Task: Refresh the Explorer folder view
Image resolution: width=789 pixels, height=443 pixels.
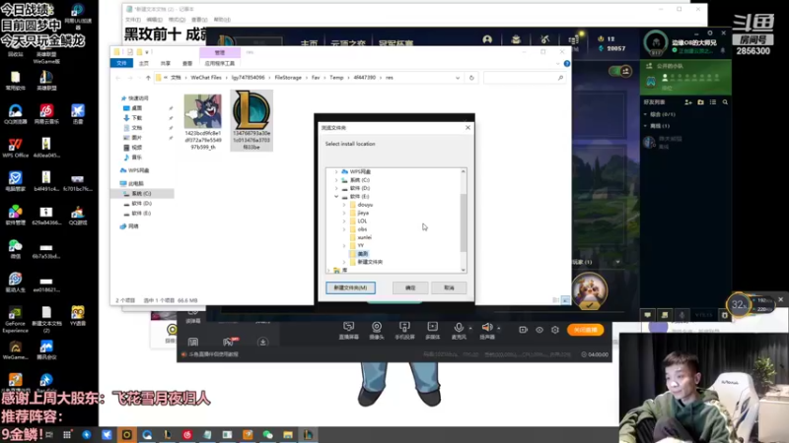Action: point(471,78)
